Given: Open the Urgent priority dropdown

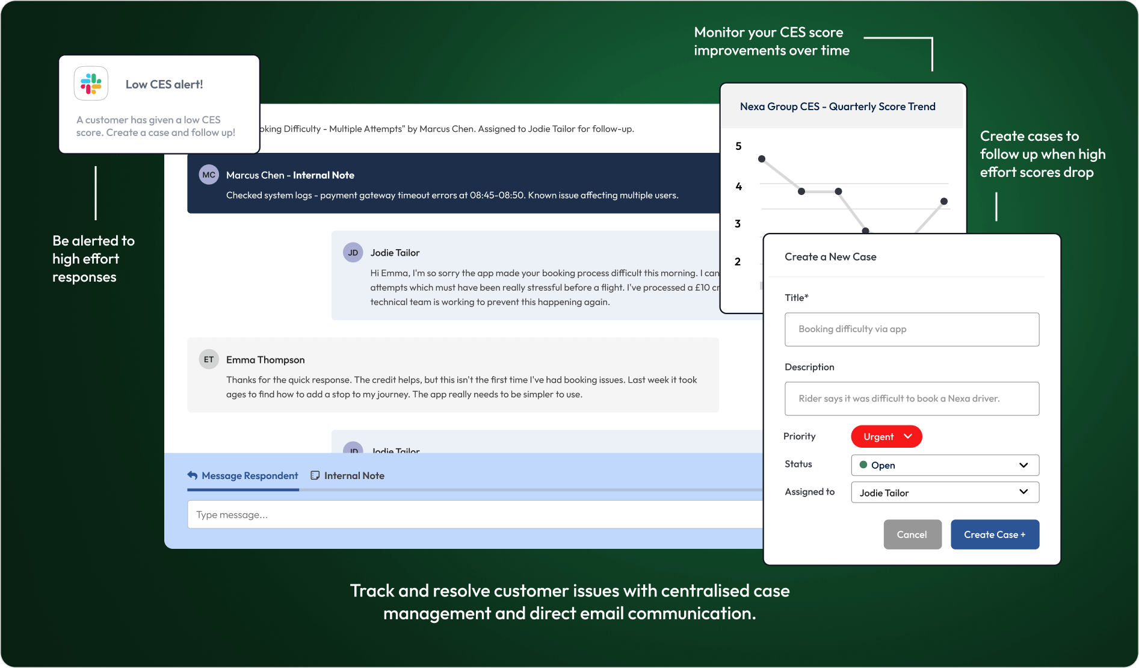Looking at the screenshot, I should click(x=886, y=437).
